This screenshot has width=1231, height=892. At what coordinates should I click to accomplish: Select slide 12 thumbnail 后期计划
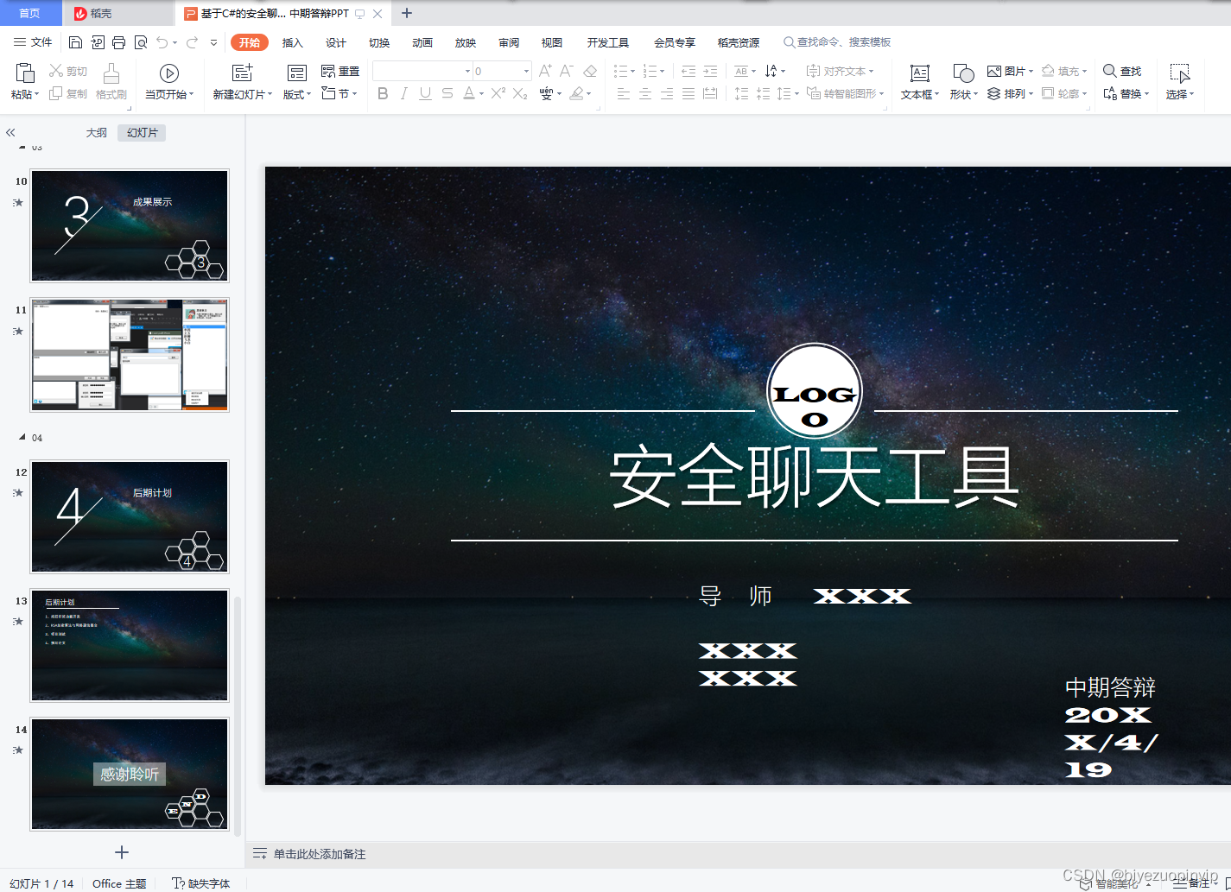pyautogui.click(x=130, y=516)
